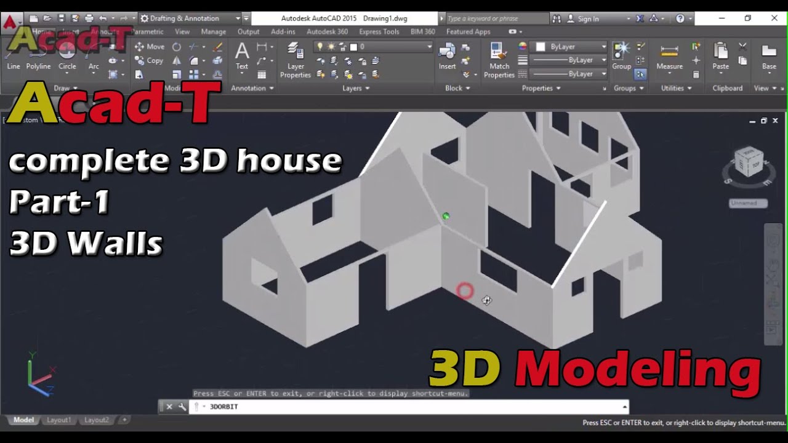Click Match Properties tool
The width and height of the screenshot is (788, 443).
point(499,60)
